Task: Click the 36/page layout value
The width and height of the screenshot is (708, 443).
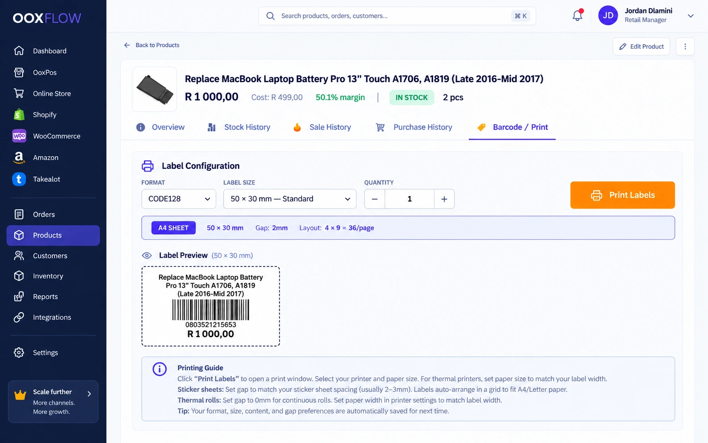Action: point(361,228)
